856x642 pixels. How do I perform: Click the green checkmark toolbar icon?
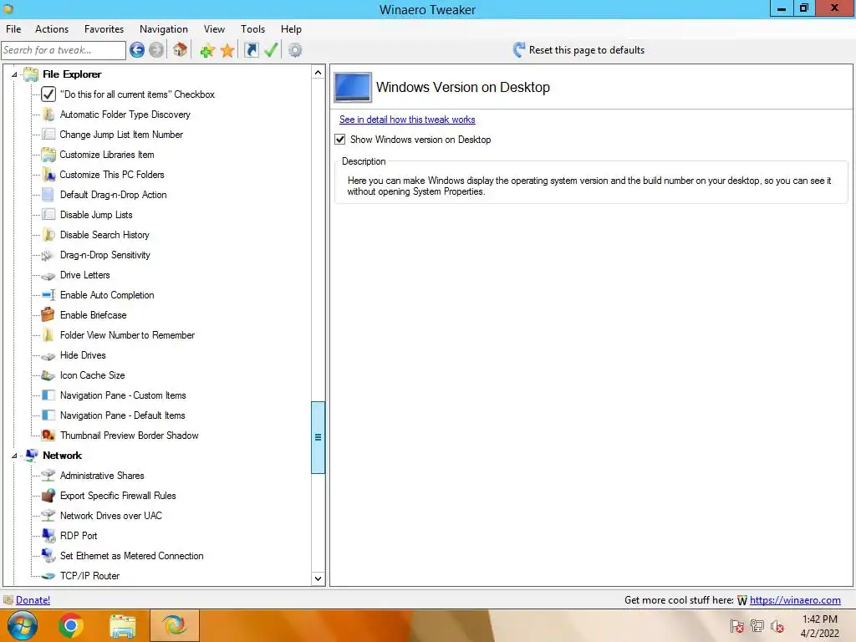271,50
